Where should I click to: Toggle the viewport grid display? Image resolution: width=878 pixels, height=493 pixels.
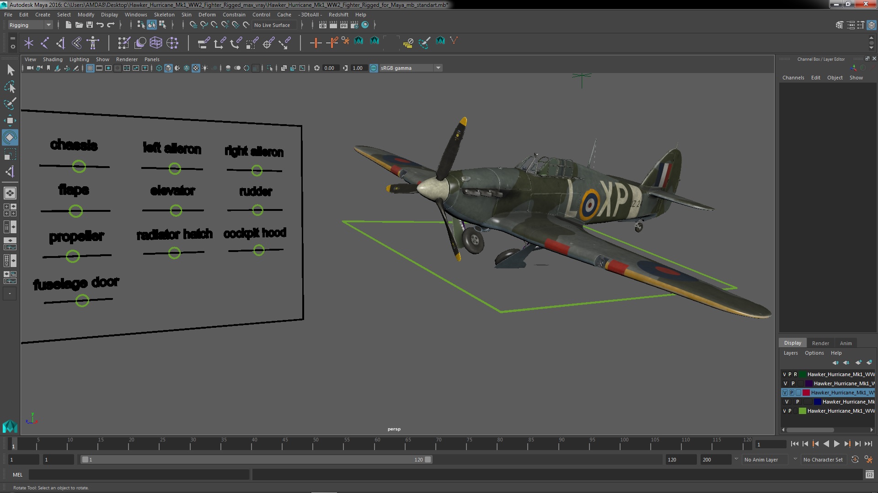point(90,68)
